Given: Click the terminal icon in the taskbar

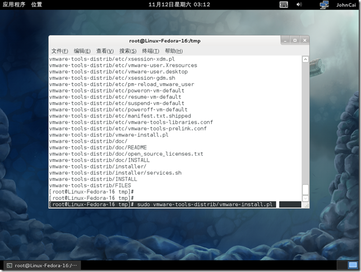Looking at the screenshot, I should coord(9,265).
